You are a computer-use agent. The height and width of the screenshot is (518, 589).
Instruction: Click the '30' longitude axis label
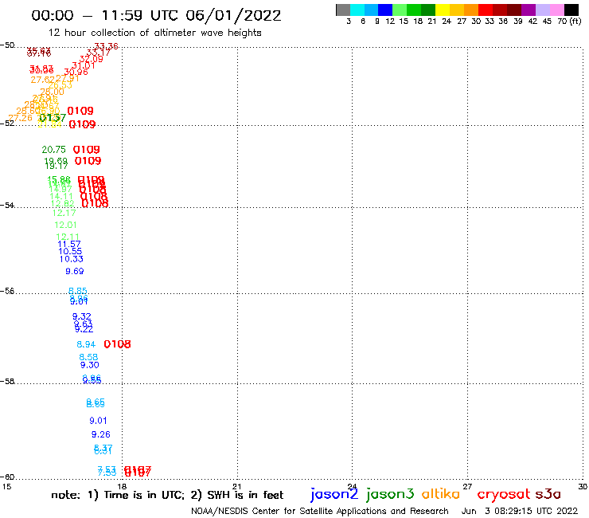pyautogui.click(x=583, y=486)
